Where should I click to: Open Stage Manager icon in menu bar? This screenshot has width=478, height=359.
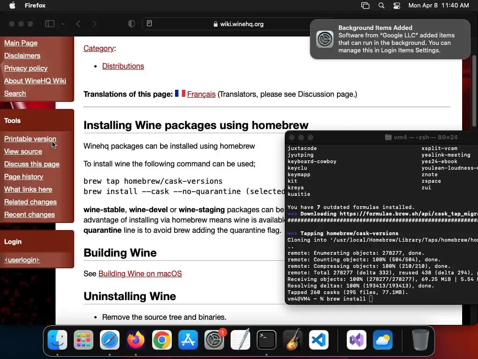click(x=365, y=6)
